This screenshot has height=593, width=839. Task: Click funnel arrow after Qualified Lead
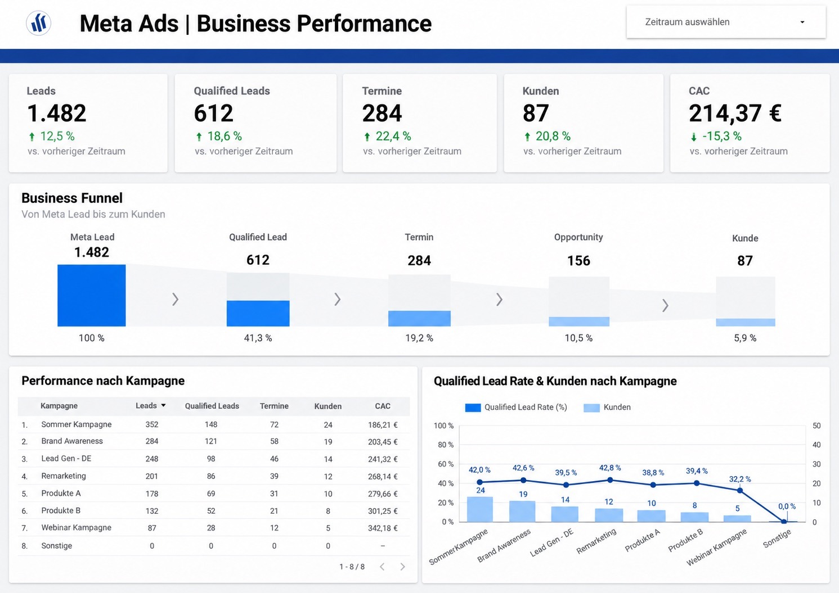point(337,299)
